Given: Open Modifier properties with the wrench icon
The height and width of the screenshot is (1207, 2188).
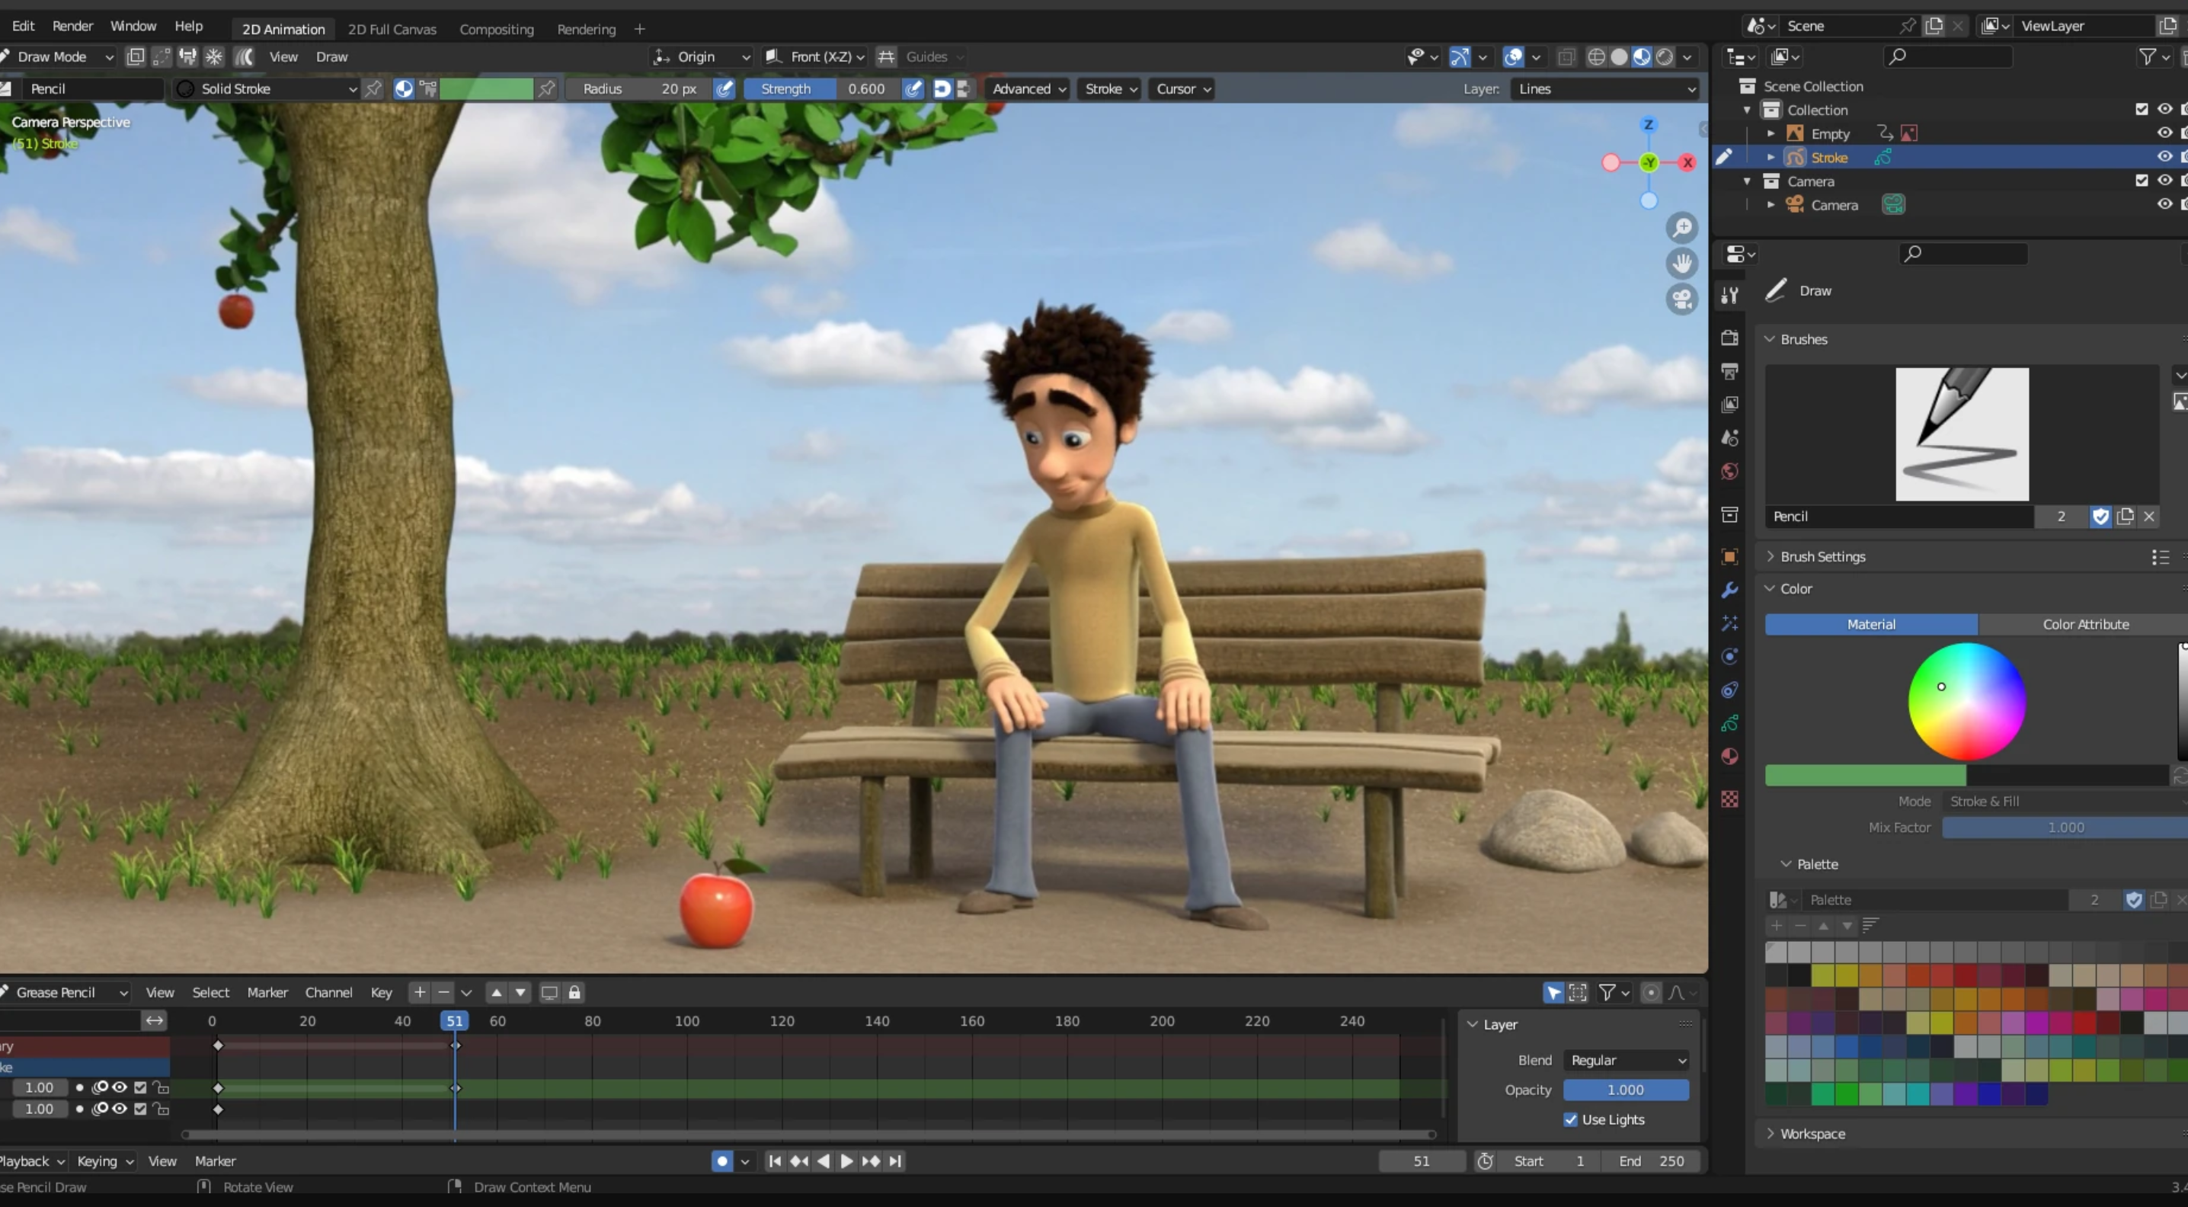Looking at the screenshot, I should click(1729, 588).
